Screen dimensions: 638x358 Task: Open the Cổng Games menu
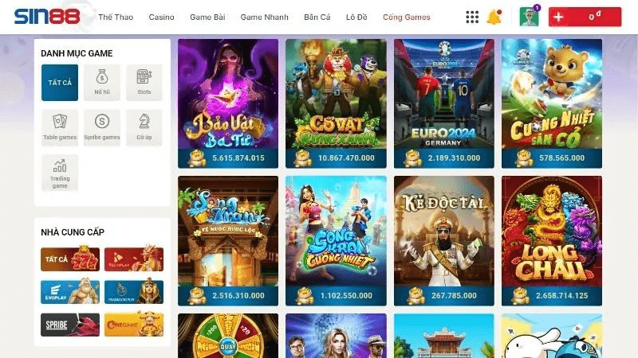pyautogui.click(x=407, y=17)
